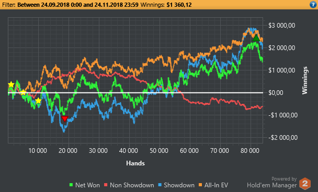This screenshot has width=318, height=192.
Task: Click the -$1 000,00 axis label
Action: click(x=283, y=115)
